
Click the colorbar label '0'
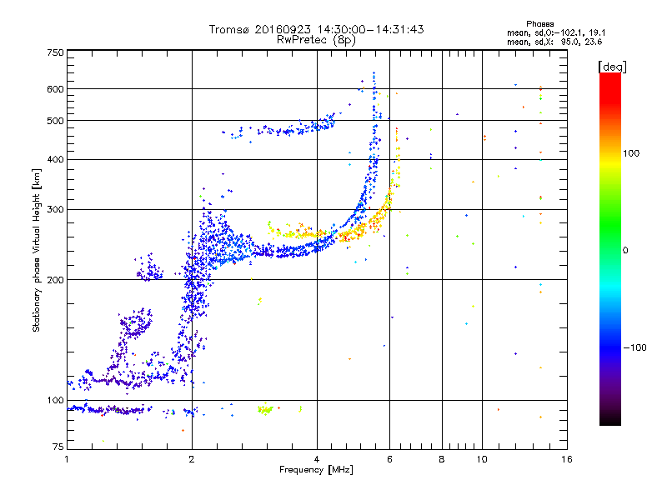(625, 250)
